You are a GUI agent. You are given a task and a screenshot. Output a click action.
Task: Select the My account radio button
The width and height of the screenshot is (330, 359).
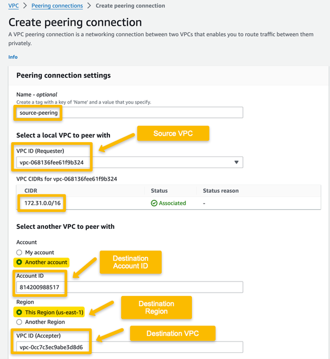[19, 253]
